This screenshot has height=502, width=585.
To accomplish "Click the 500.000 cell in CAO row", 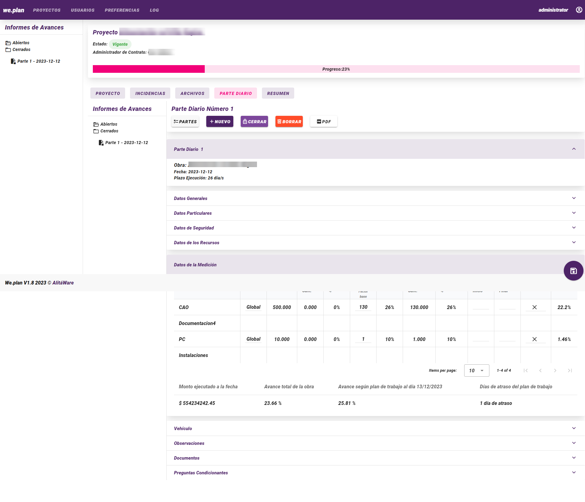I will (282, 307).
